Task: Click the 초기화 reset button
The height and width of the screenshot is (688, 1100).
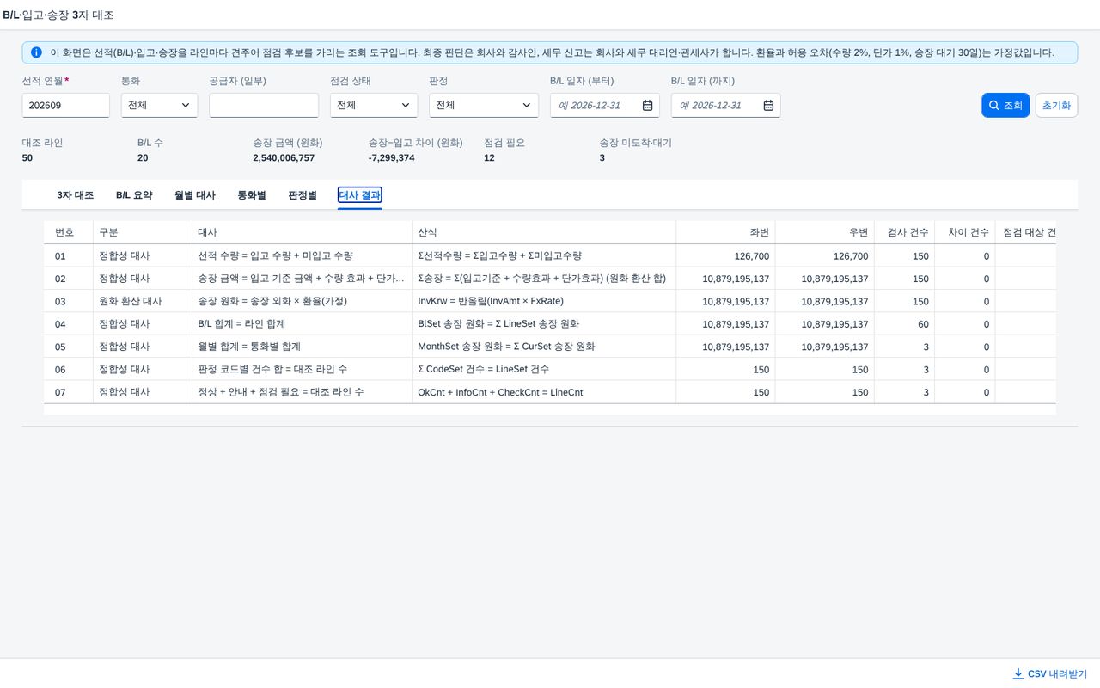Action: [x=1056, y=105]
